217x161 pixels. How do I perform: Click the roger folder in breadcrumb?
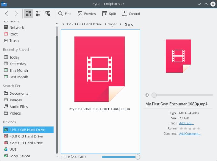[112, 24]
